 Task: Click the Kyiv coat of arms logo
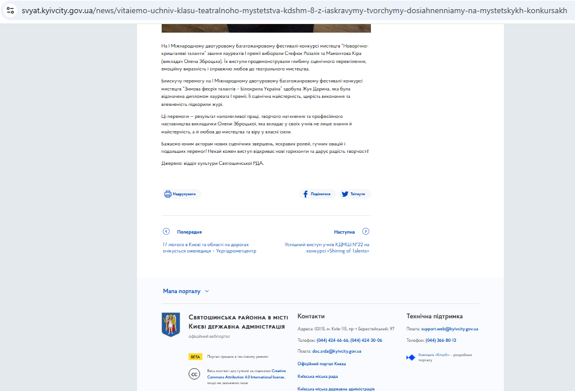click(x=171, y=325)
